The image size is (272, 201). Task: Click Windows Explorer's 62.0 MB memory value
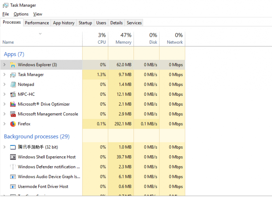point(124,65)
